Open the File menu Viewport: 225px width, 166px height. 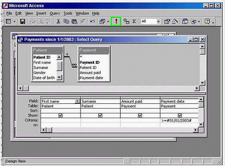(x=9, y=14)
